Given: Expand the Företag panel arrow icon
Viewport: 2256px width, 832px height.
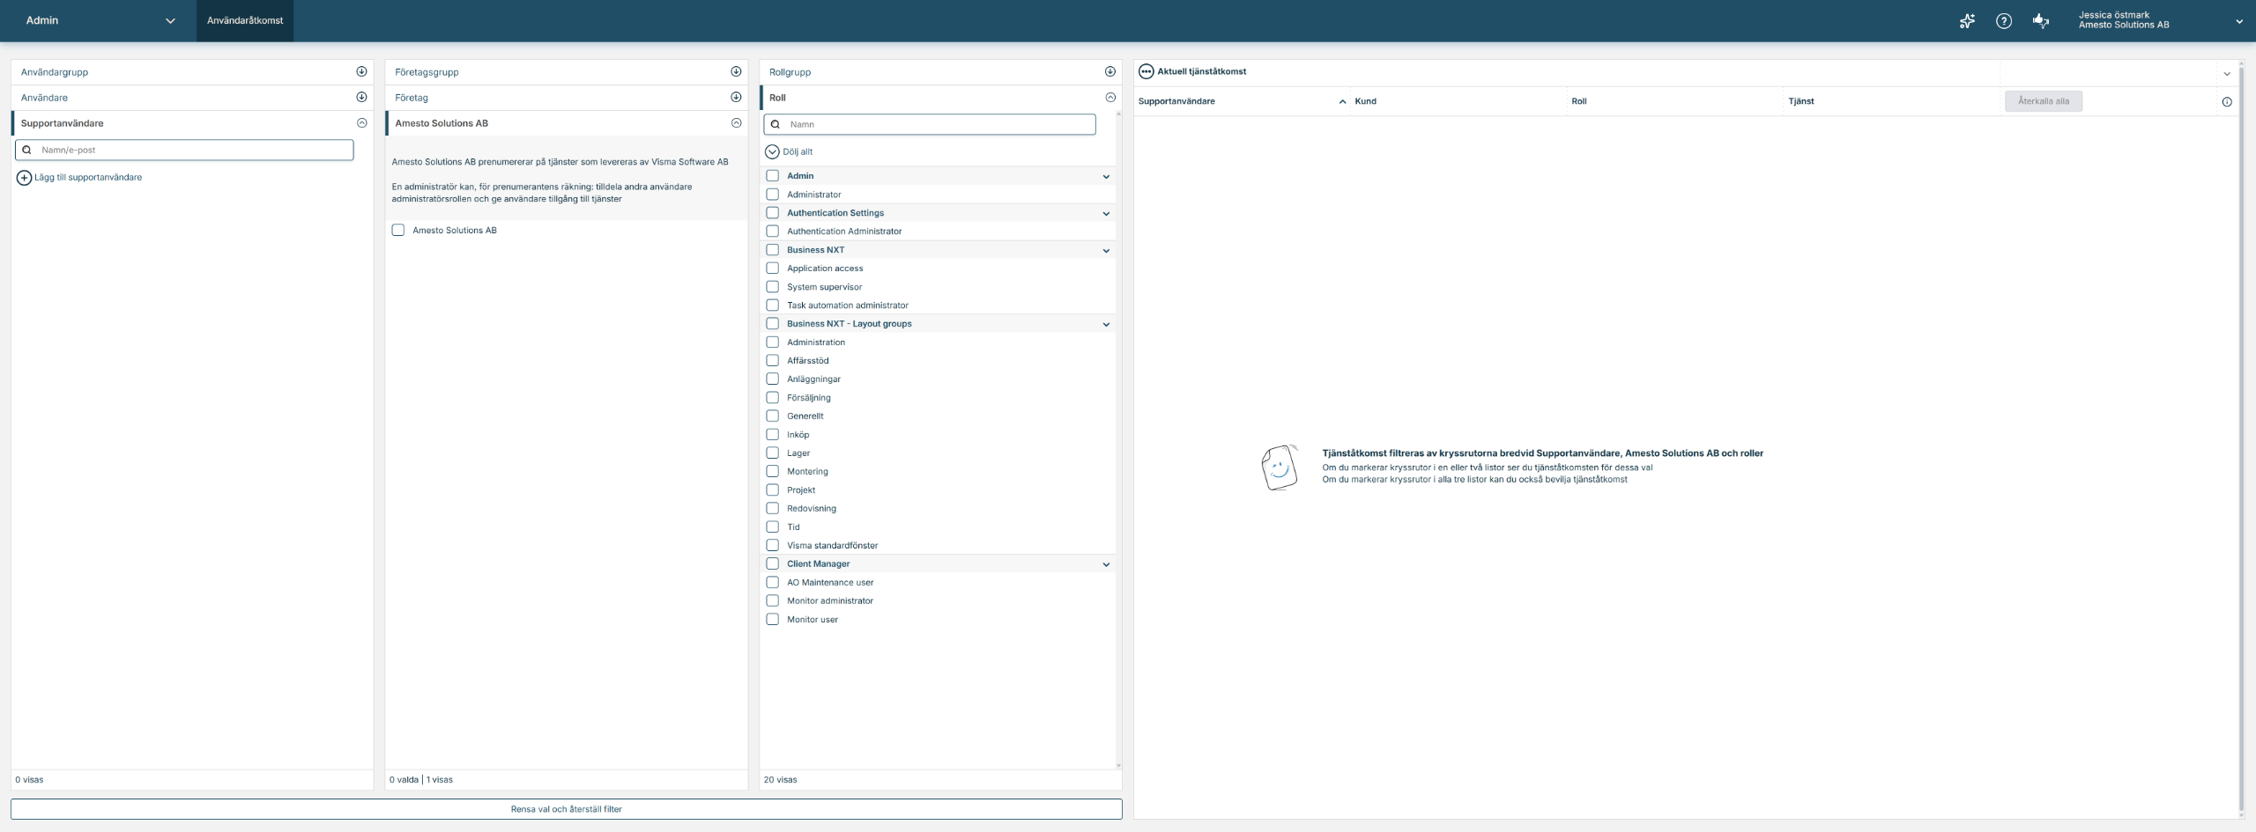Looking at the screenshot, I should (x=736, y=98).
